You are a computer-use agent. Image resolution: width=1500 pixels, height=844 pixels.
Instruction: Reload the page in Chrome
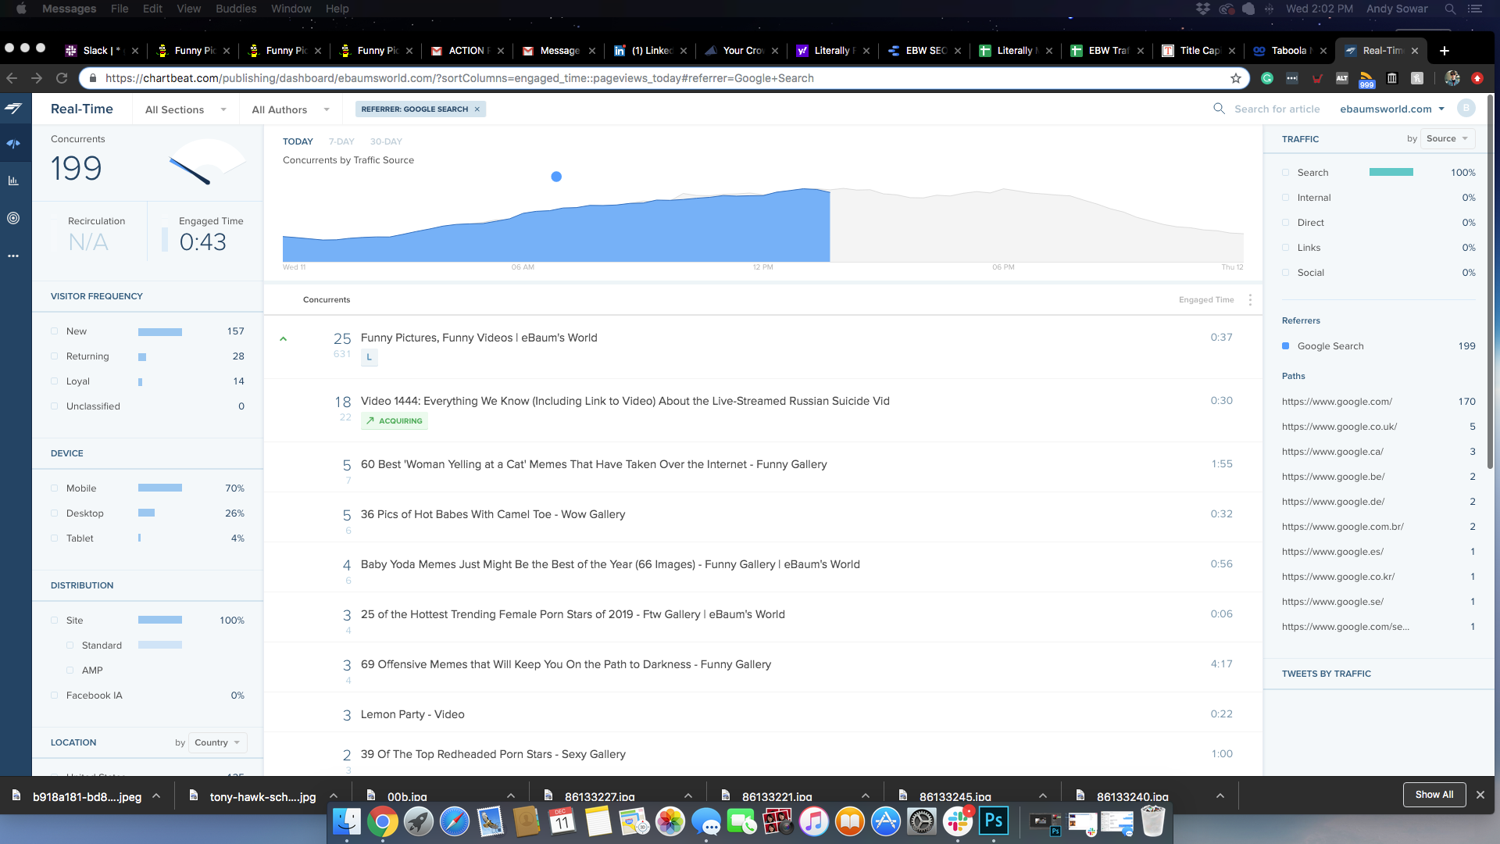click(x=62, y=78)
